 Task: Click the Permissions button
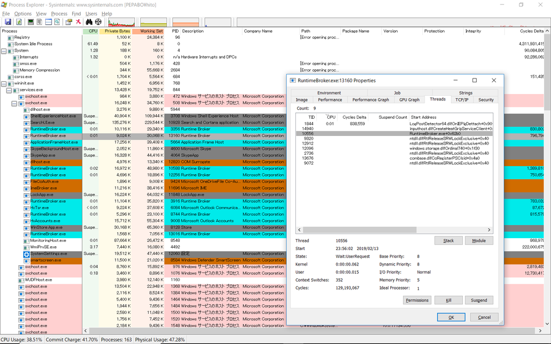pyautogui.click(x=417, y=300)
